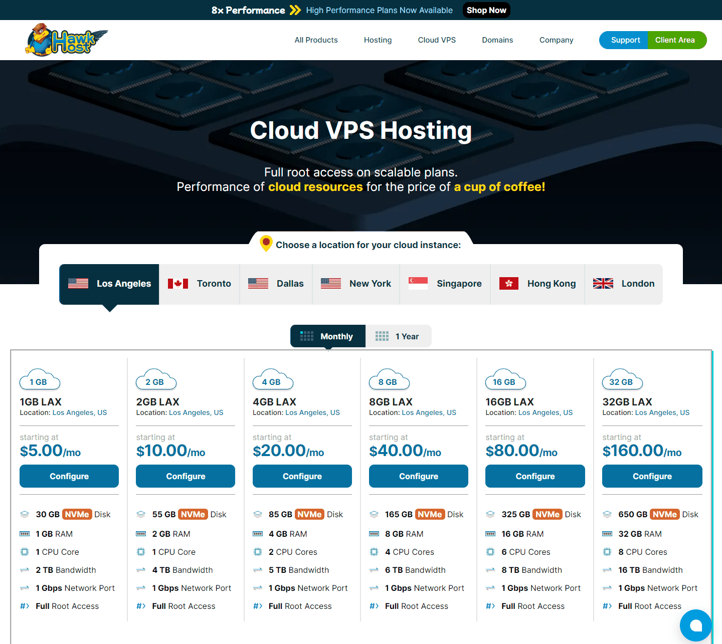The image size is (722, 644).
Task: Click the $5.00/mo price
Action: pos(50,451)
